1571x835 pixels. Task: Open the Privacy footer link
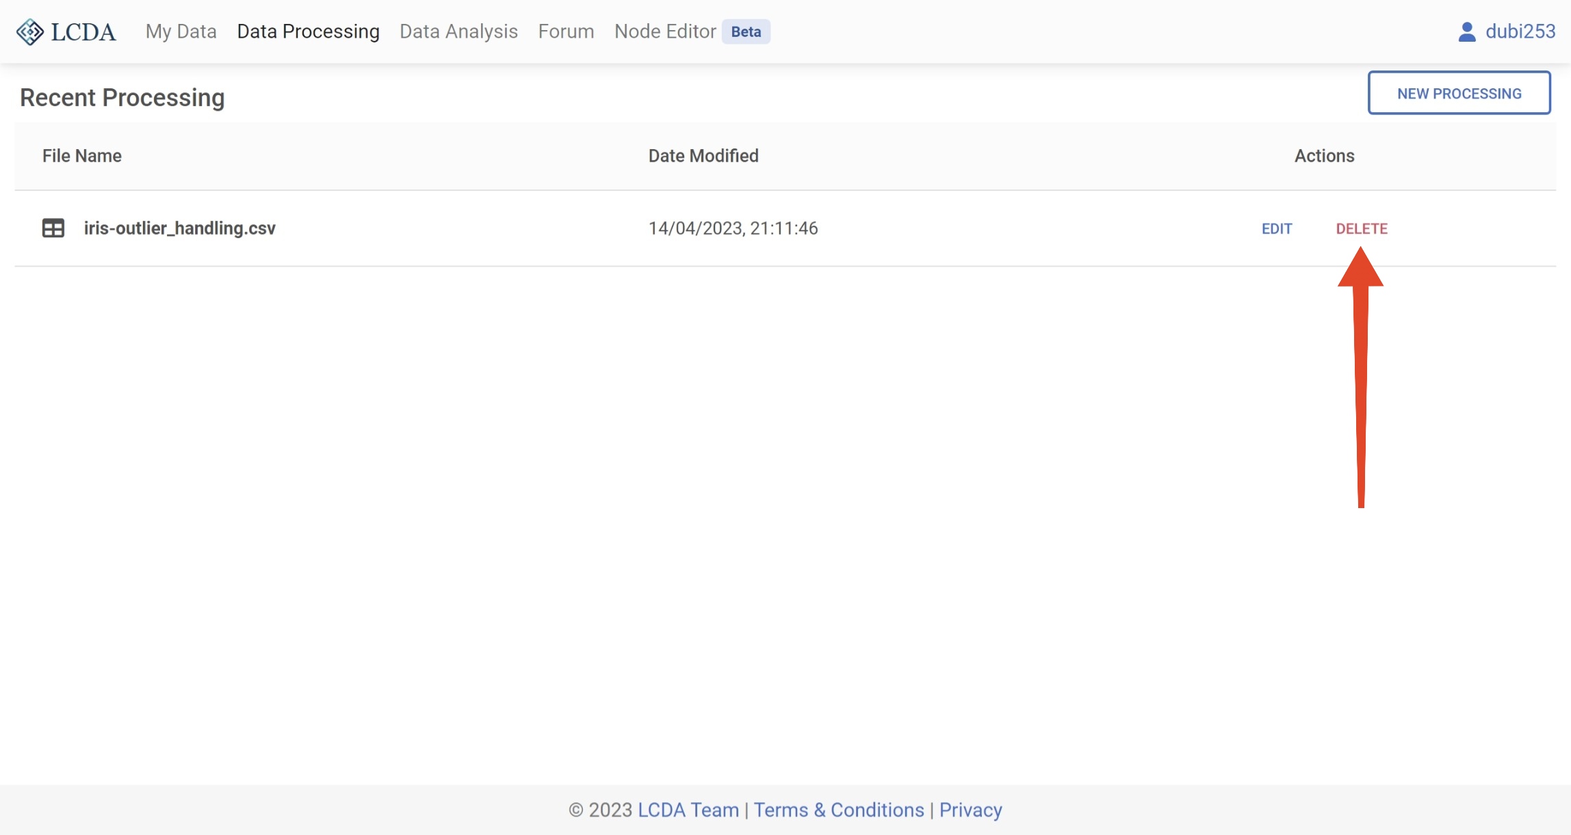tap(970, 810)
